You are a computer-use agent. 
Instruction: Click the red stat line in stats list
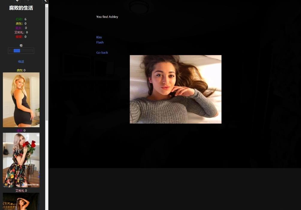click(21, 37)
